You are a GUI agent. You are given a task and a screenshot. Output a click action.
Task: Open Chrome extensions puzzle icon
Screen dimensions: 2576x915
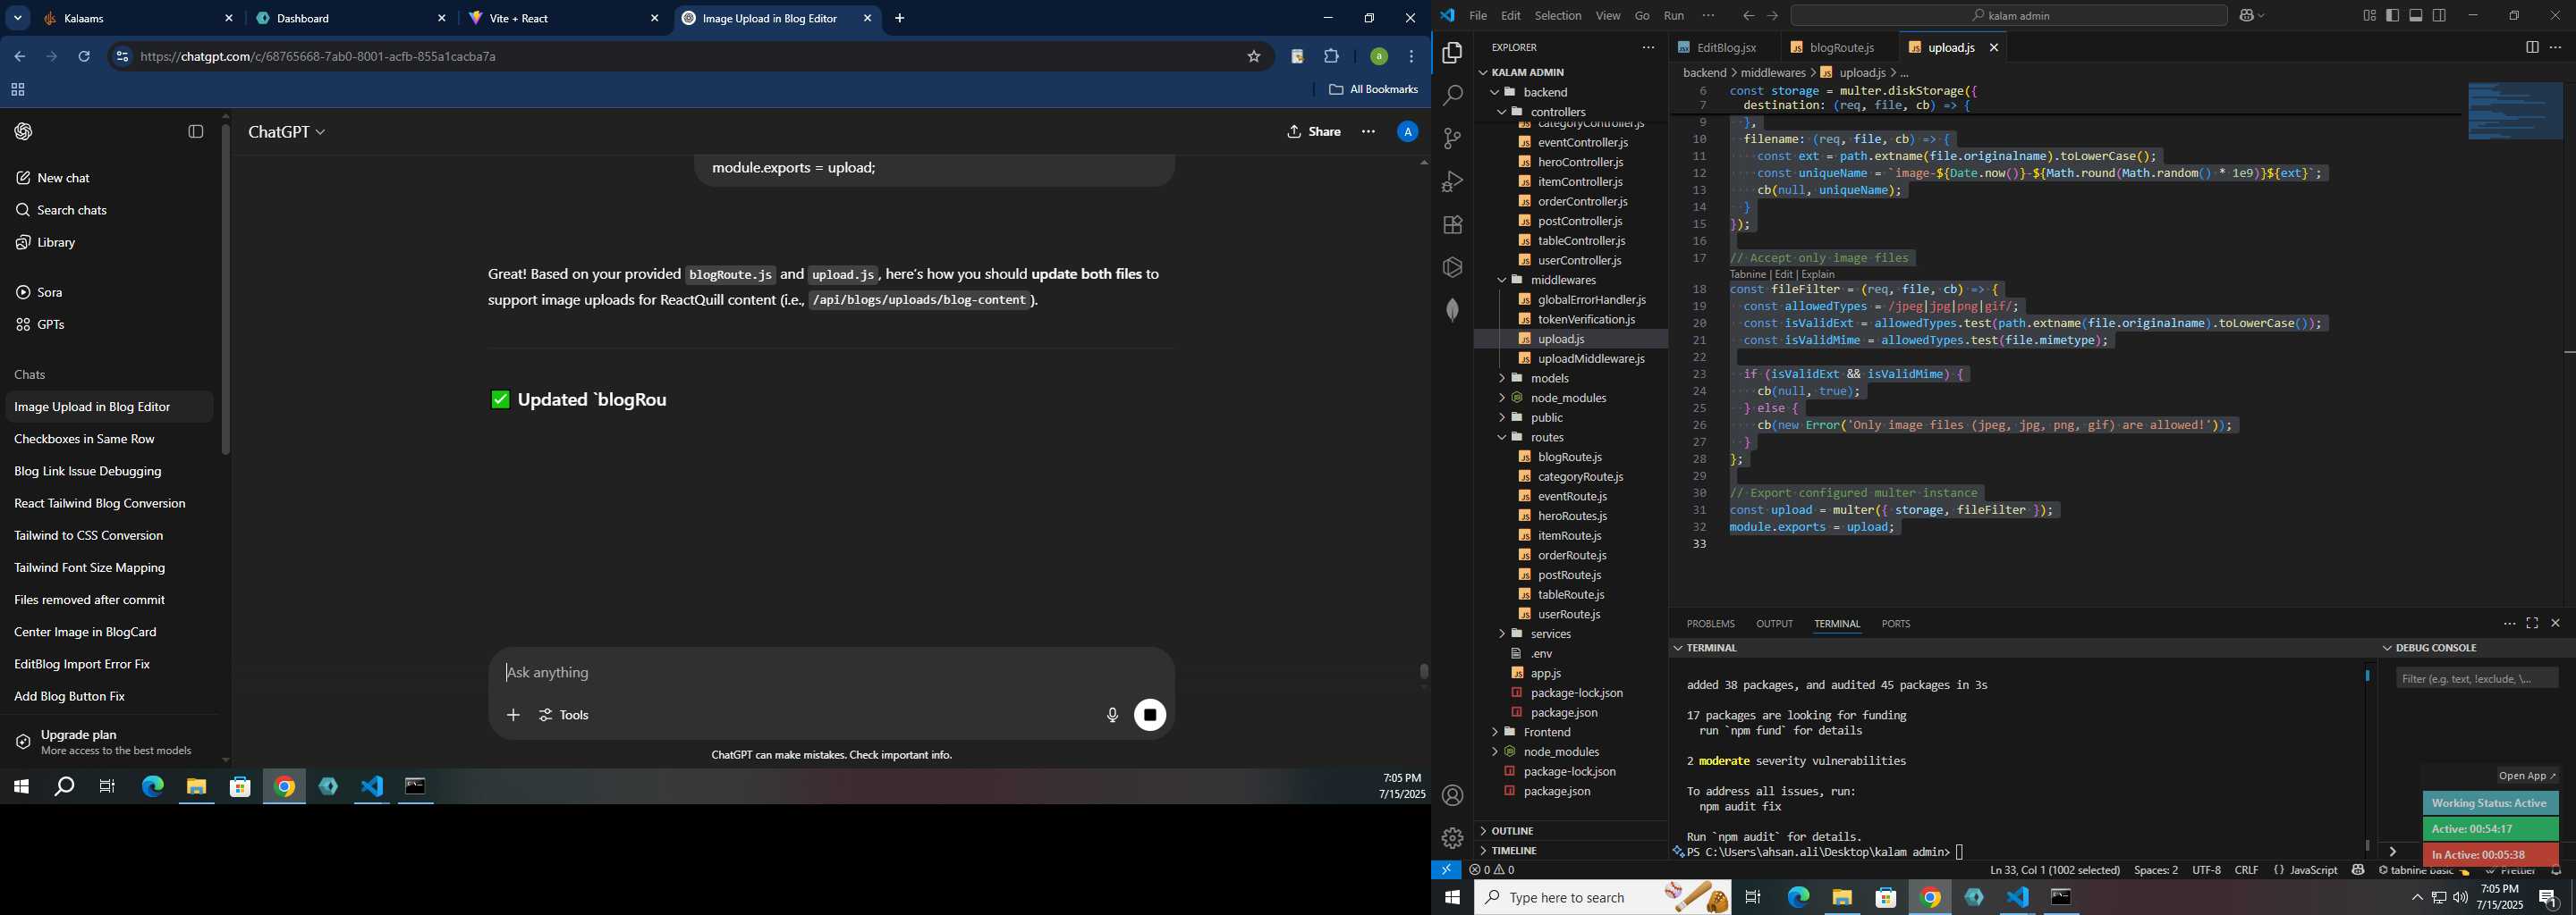point(1331,57)
